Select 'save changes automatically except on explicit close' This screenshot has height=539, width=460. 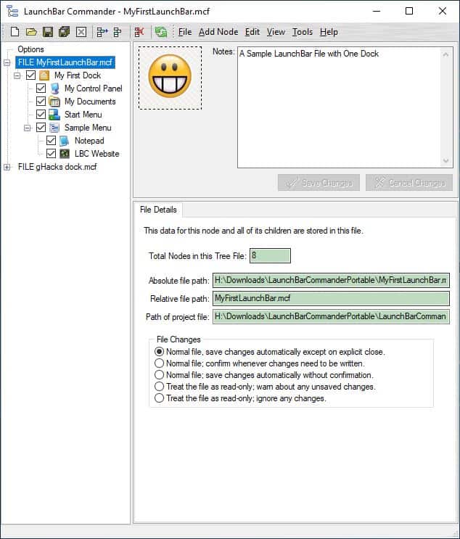click(270, 352)
